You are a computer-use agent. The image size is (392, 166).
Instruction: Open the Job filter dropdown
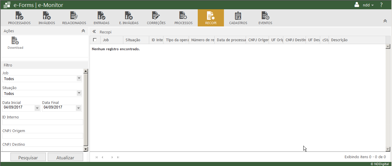coord(79,79)
